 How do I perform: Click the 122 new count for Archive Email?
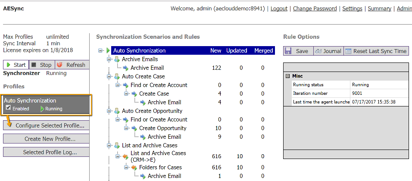(x=216, y=68)
